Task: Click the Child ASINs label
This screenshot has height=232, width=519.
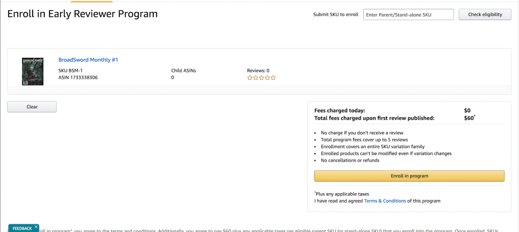Action: tap(184, 70)
